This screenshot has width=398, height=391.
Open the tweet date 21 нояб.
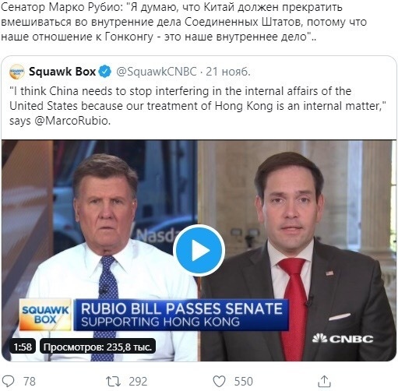pos(228,72)
